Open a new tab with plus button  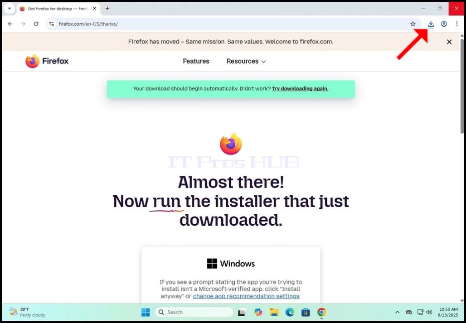tap(107, 9)
